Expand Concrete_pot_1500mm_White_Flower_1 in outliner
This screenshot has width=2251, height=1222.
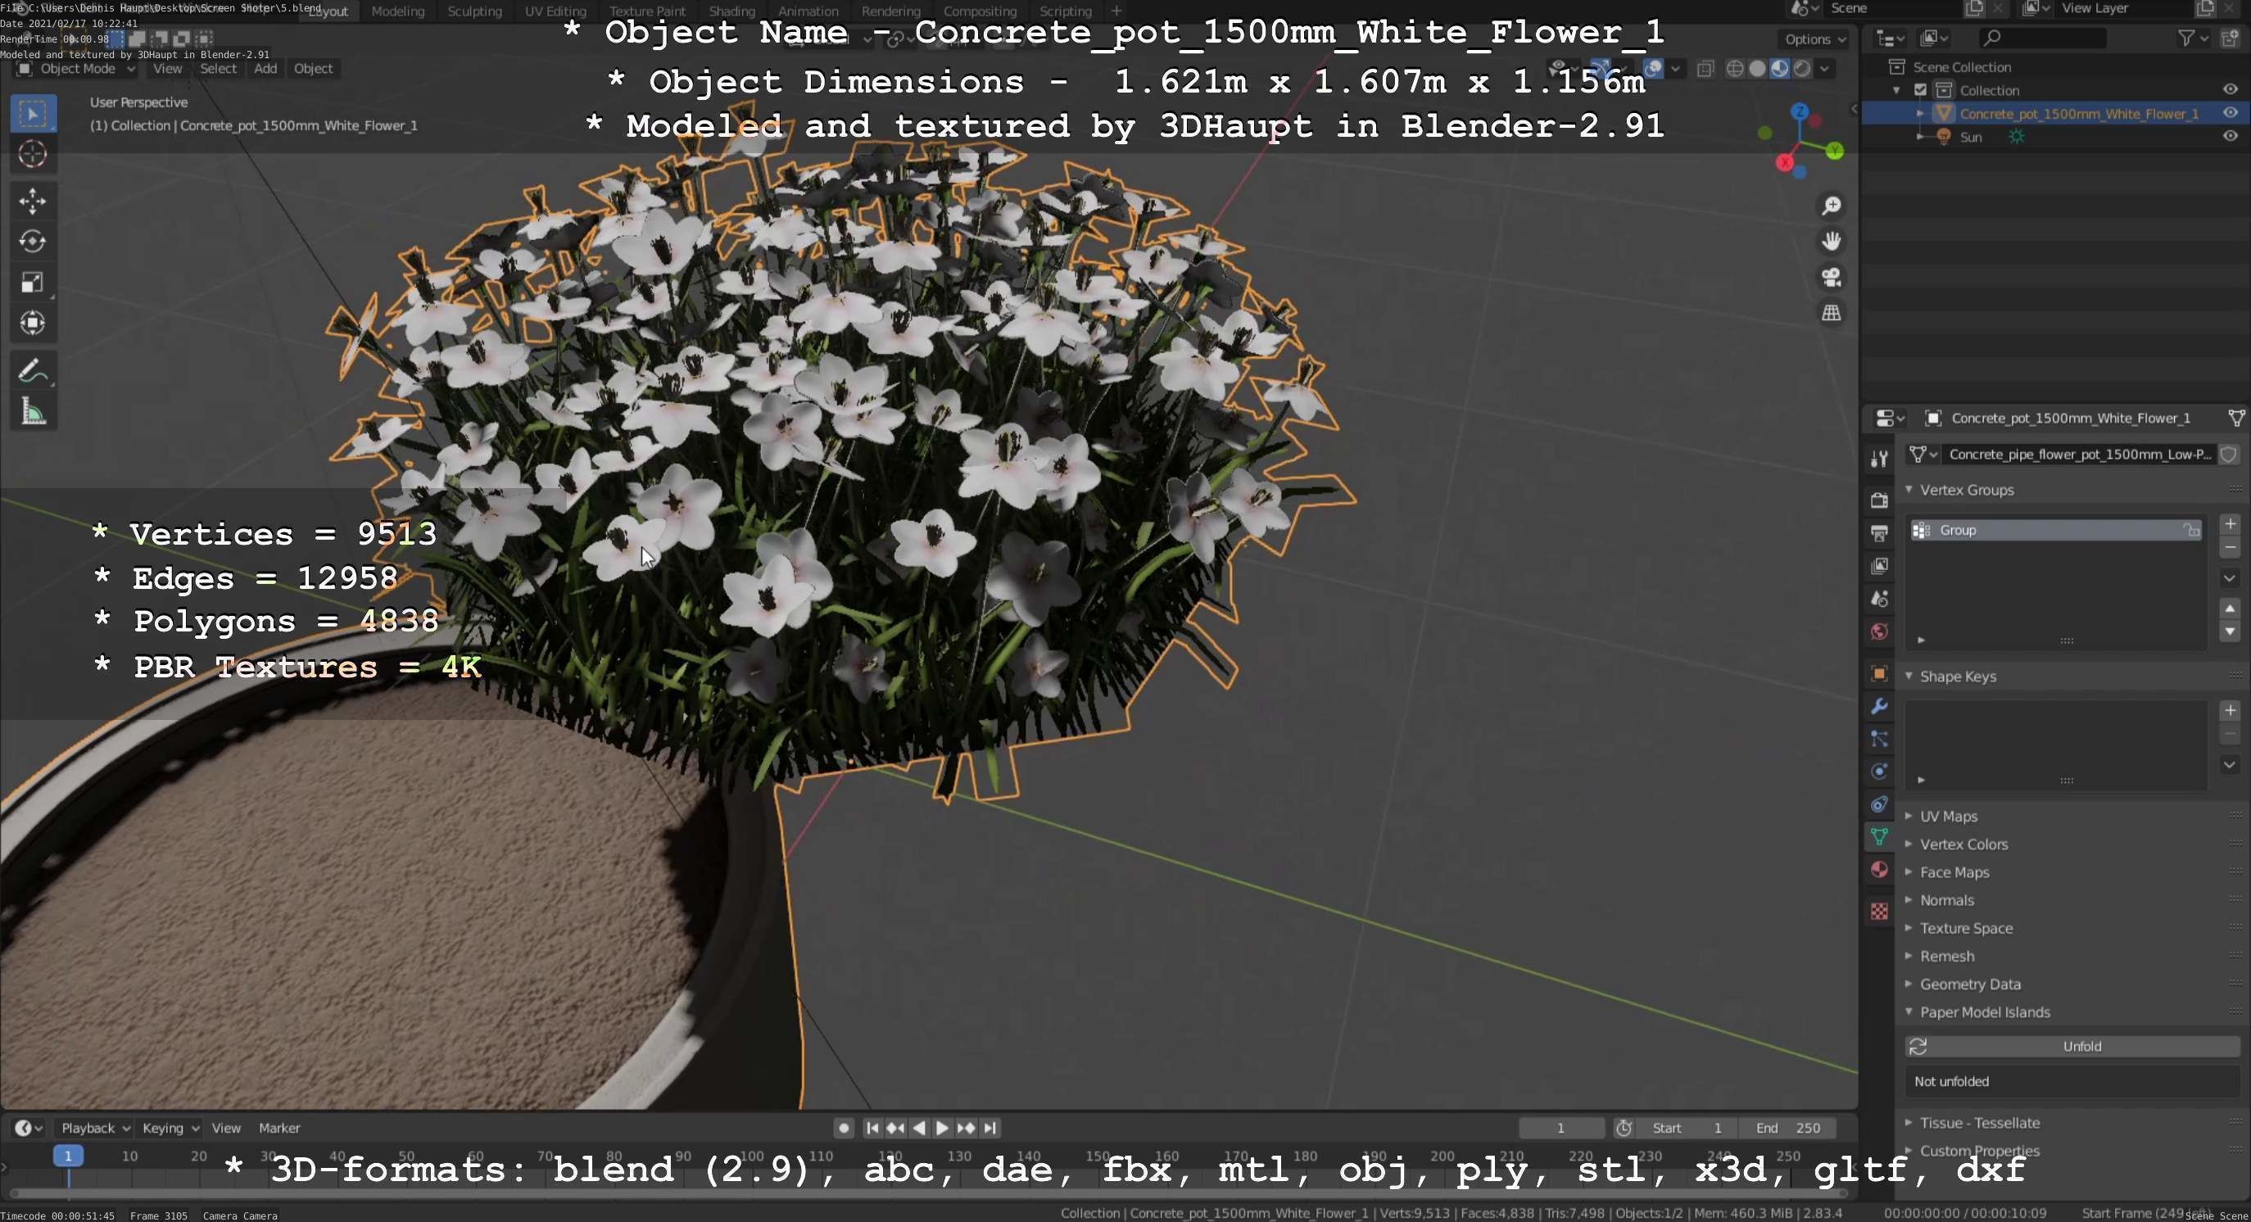(1920, 114)
